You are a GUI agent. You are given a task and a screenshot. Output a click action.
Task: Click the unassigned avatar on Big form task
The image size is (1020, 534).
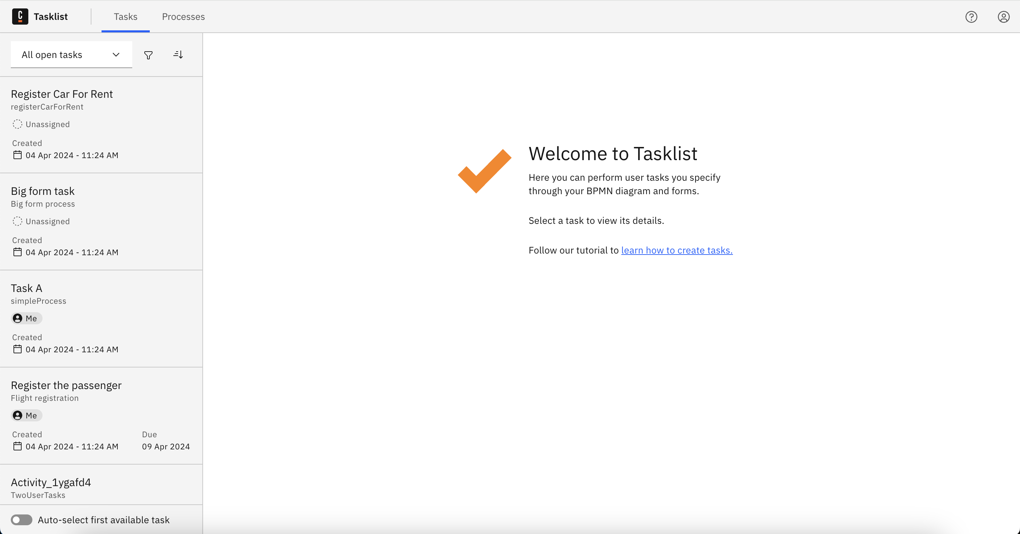pos(18,221)
